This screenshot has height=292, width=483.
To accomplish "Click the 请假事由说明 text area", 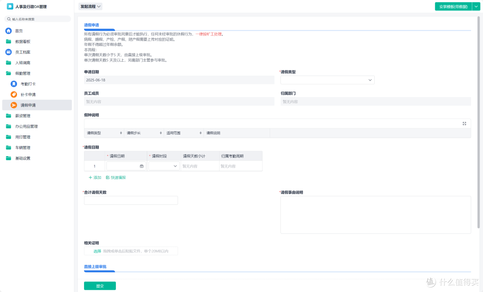I will 376,215.
